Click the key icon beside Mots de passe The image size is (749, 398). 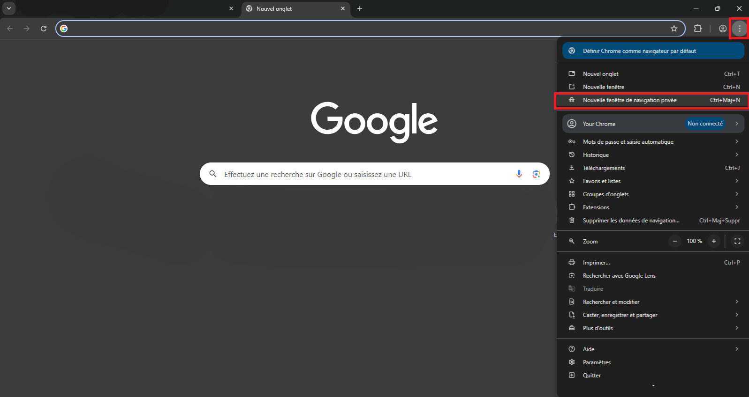point(572,141)
